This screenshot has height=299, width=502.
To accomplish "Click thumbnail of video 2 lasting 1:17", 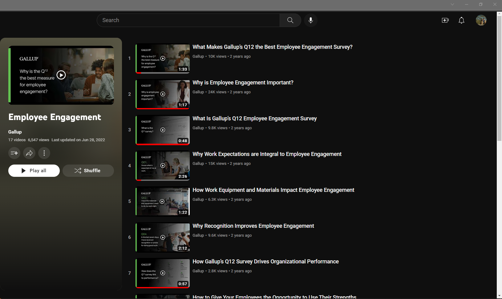I will [x=163, y=94].
